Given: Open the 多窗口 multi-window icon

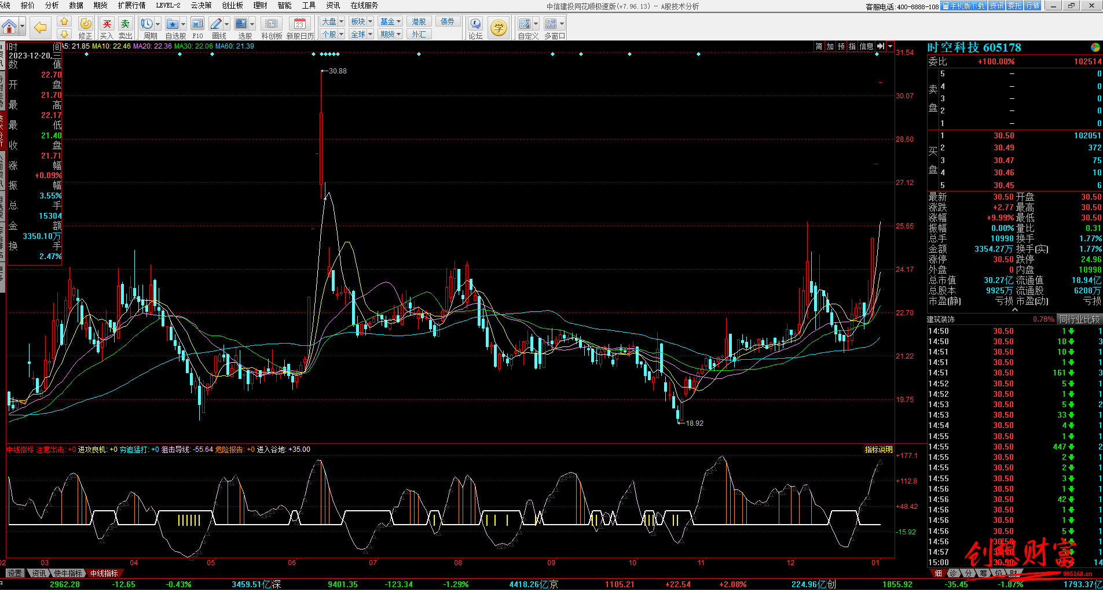Looking at the screenshot, I should pyautogui.click(x=551, y=24).
